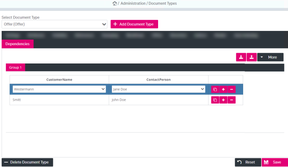Copy the Smitt row
The width and height of the screenshot is (288, 167).
(x=215, y=100)
